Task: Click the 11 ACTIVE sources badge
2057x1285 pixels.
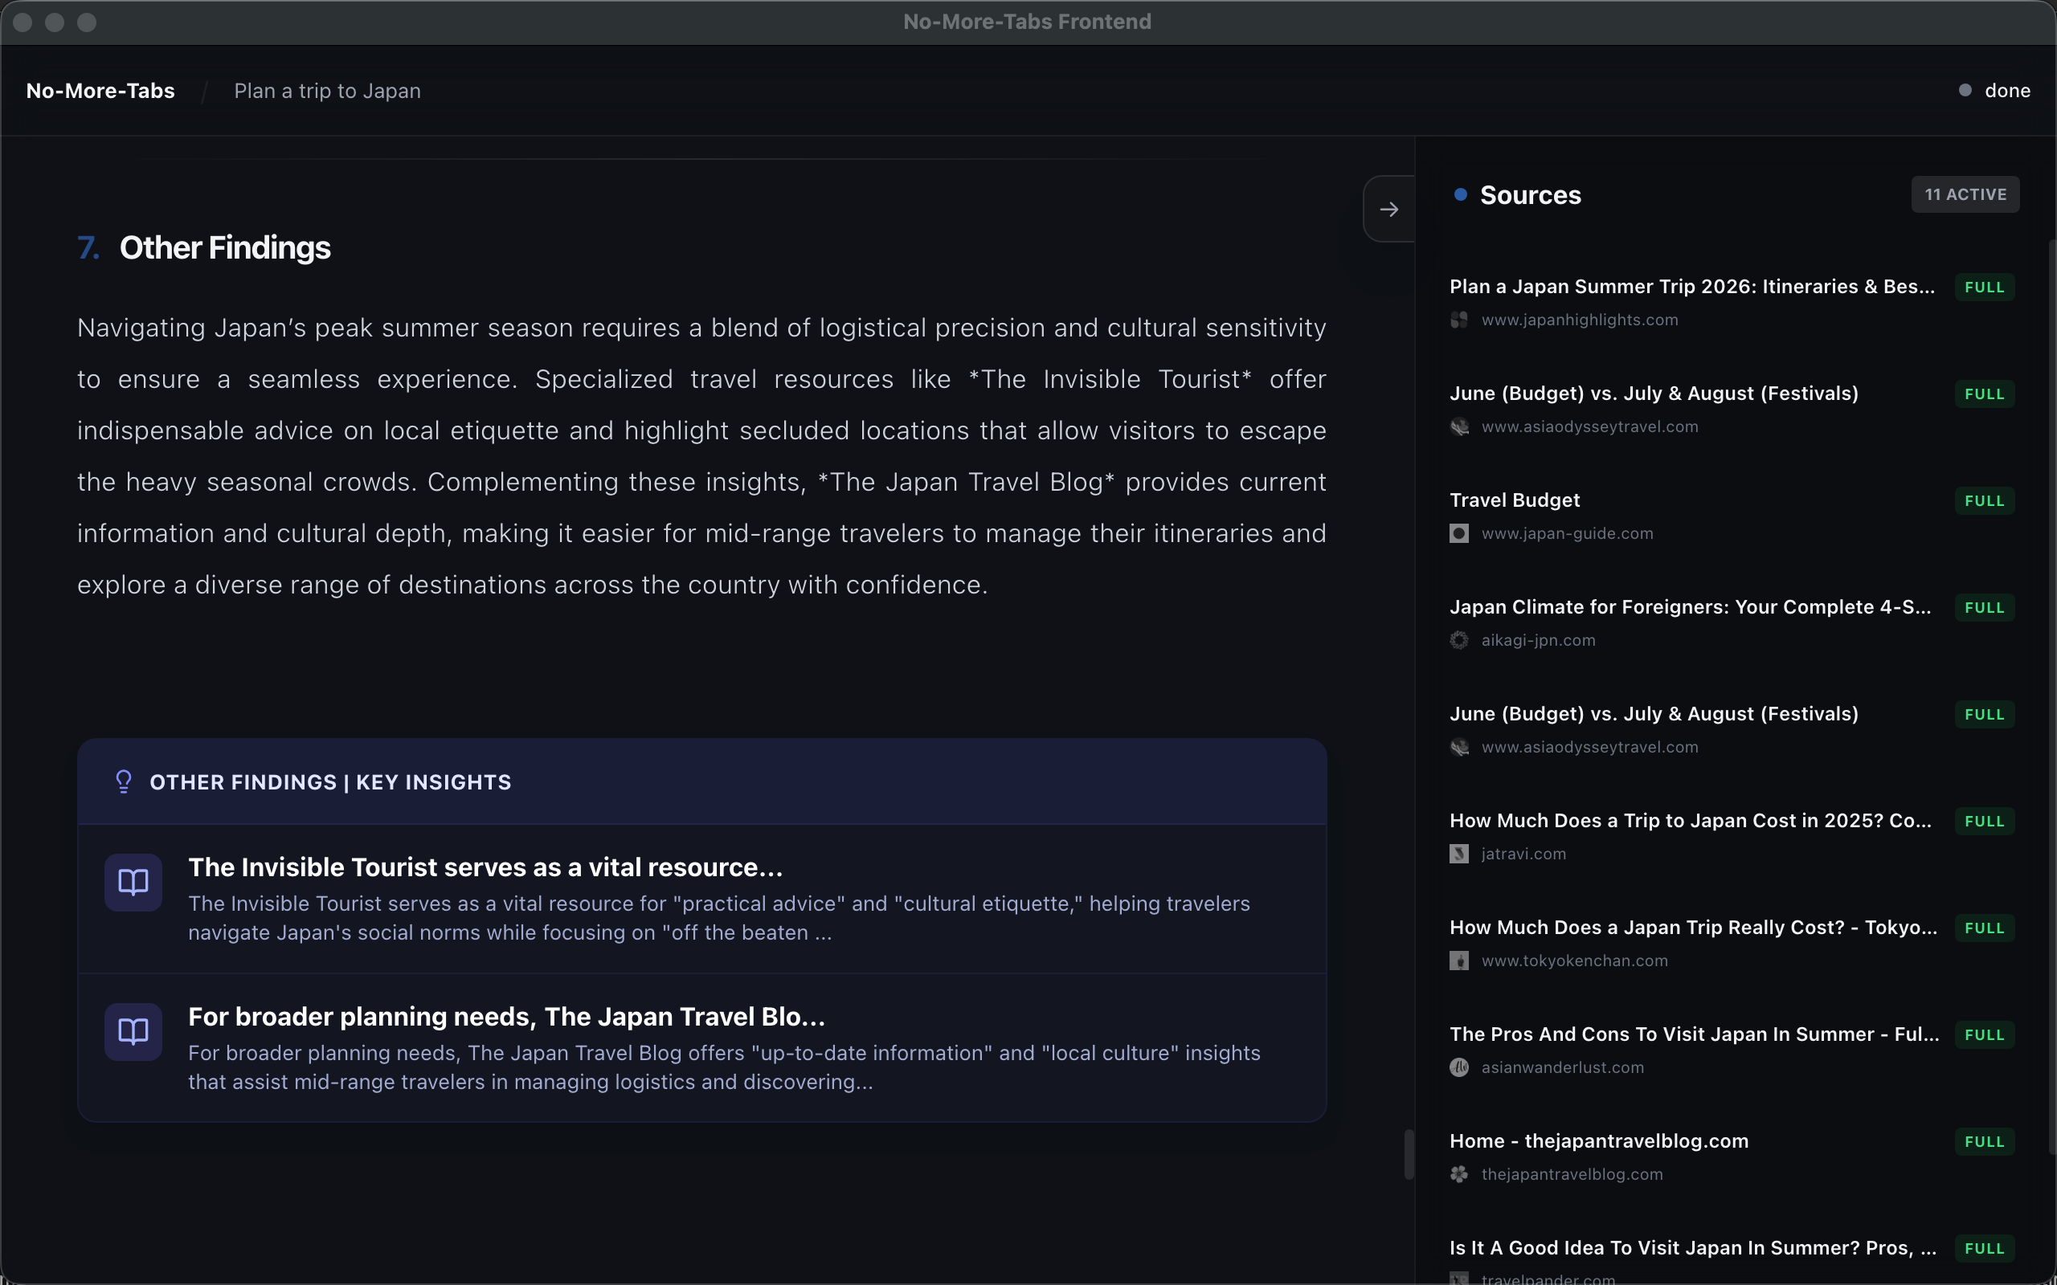Action: click(1965, 194)
